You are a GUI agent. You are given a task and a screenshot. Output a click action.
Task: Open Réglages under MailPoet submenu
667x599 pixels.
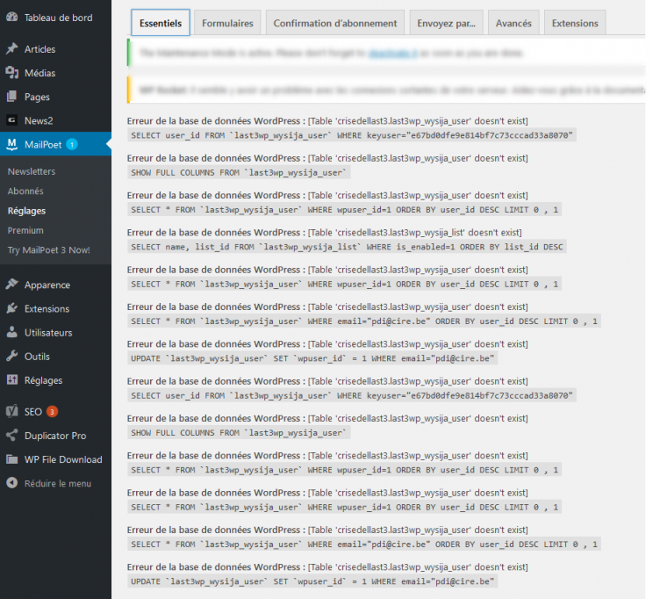26,210
